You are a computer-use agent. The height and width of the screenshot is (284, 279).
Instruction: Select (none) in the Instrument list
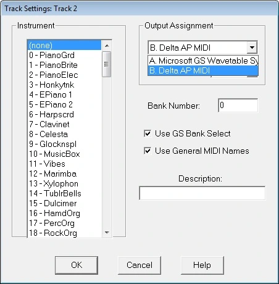point(64,45)
